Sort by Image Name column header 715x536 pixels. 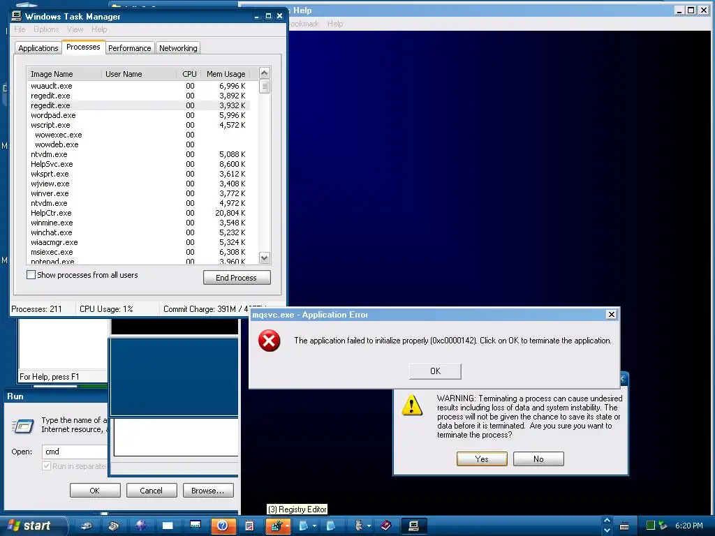coord(64,74)
